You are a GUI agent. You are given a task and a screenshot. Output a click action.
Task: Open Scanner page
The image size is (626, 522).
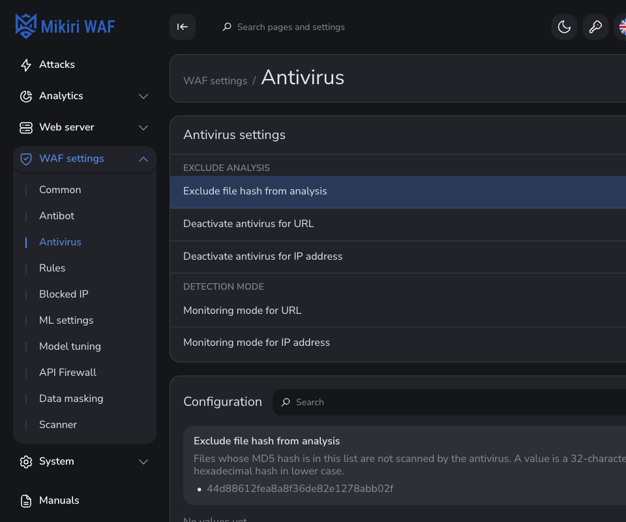pos(58,425)
